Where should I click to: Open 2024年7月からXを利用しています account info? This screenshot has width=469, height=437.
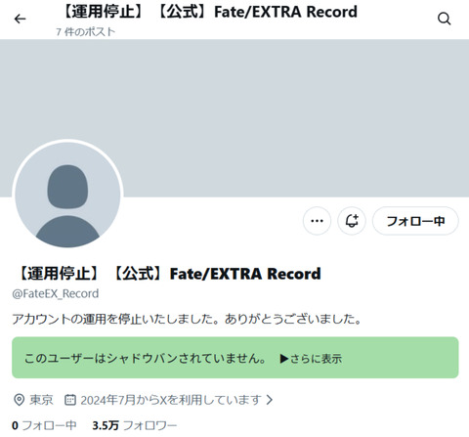coord(171,400)
